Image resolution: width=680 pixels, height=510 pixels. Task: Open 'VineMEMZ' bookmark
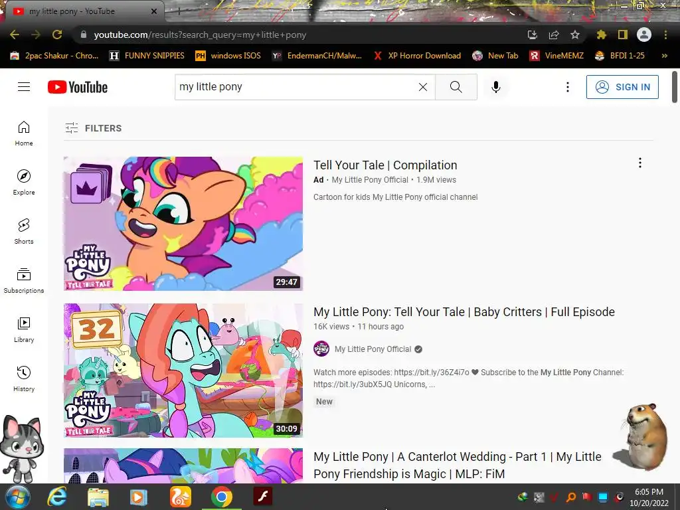556,56
